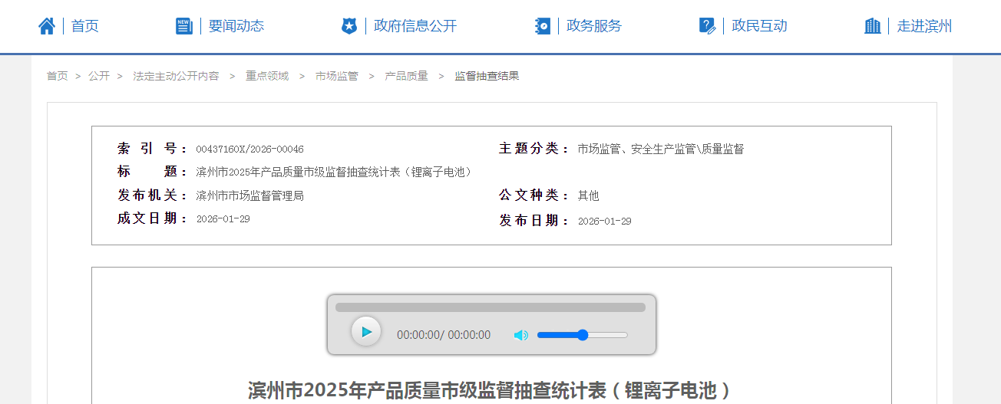This screenshot has width=1001, height=404.
Task: Open 政府信息公开 from the top navigation
Action: pyautogui.click(x=415, y=26)
